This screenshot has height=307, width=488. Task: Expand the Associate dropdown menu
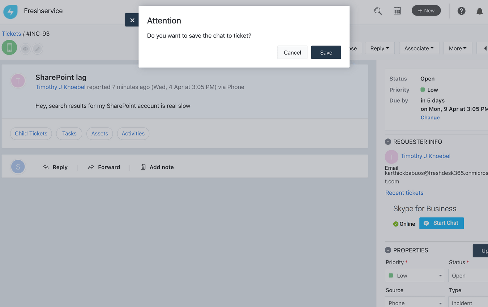pos(419,48)
